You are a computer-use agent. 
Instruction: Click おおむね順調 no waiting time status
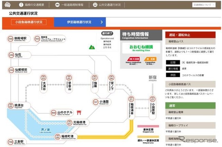click(x=141, y=48)
